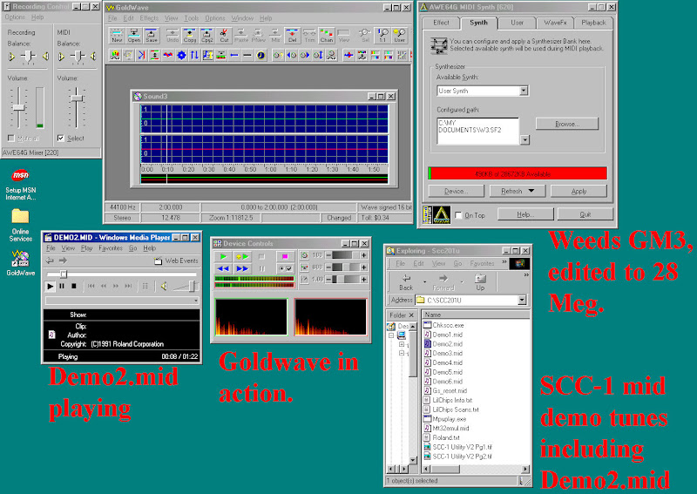Viewport: 697px width, 494px height.
Task: Click the User zoom icon in GoldWave
Action: pos(400,35)
